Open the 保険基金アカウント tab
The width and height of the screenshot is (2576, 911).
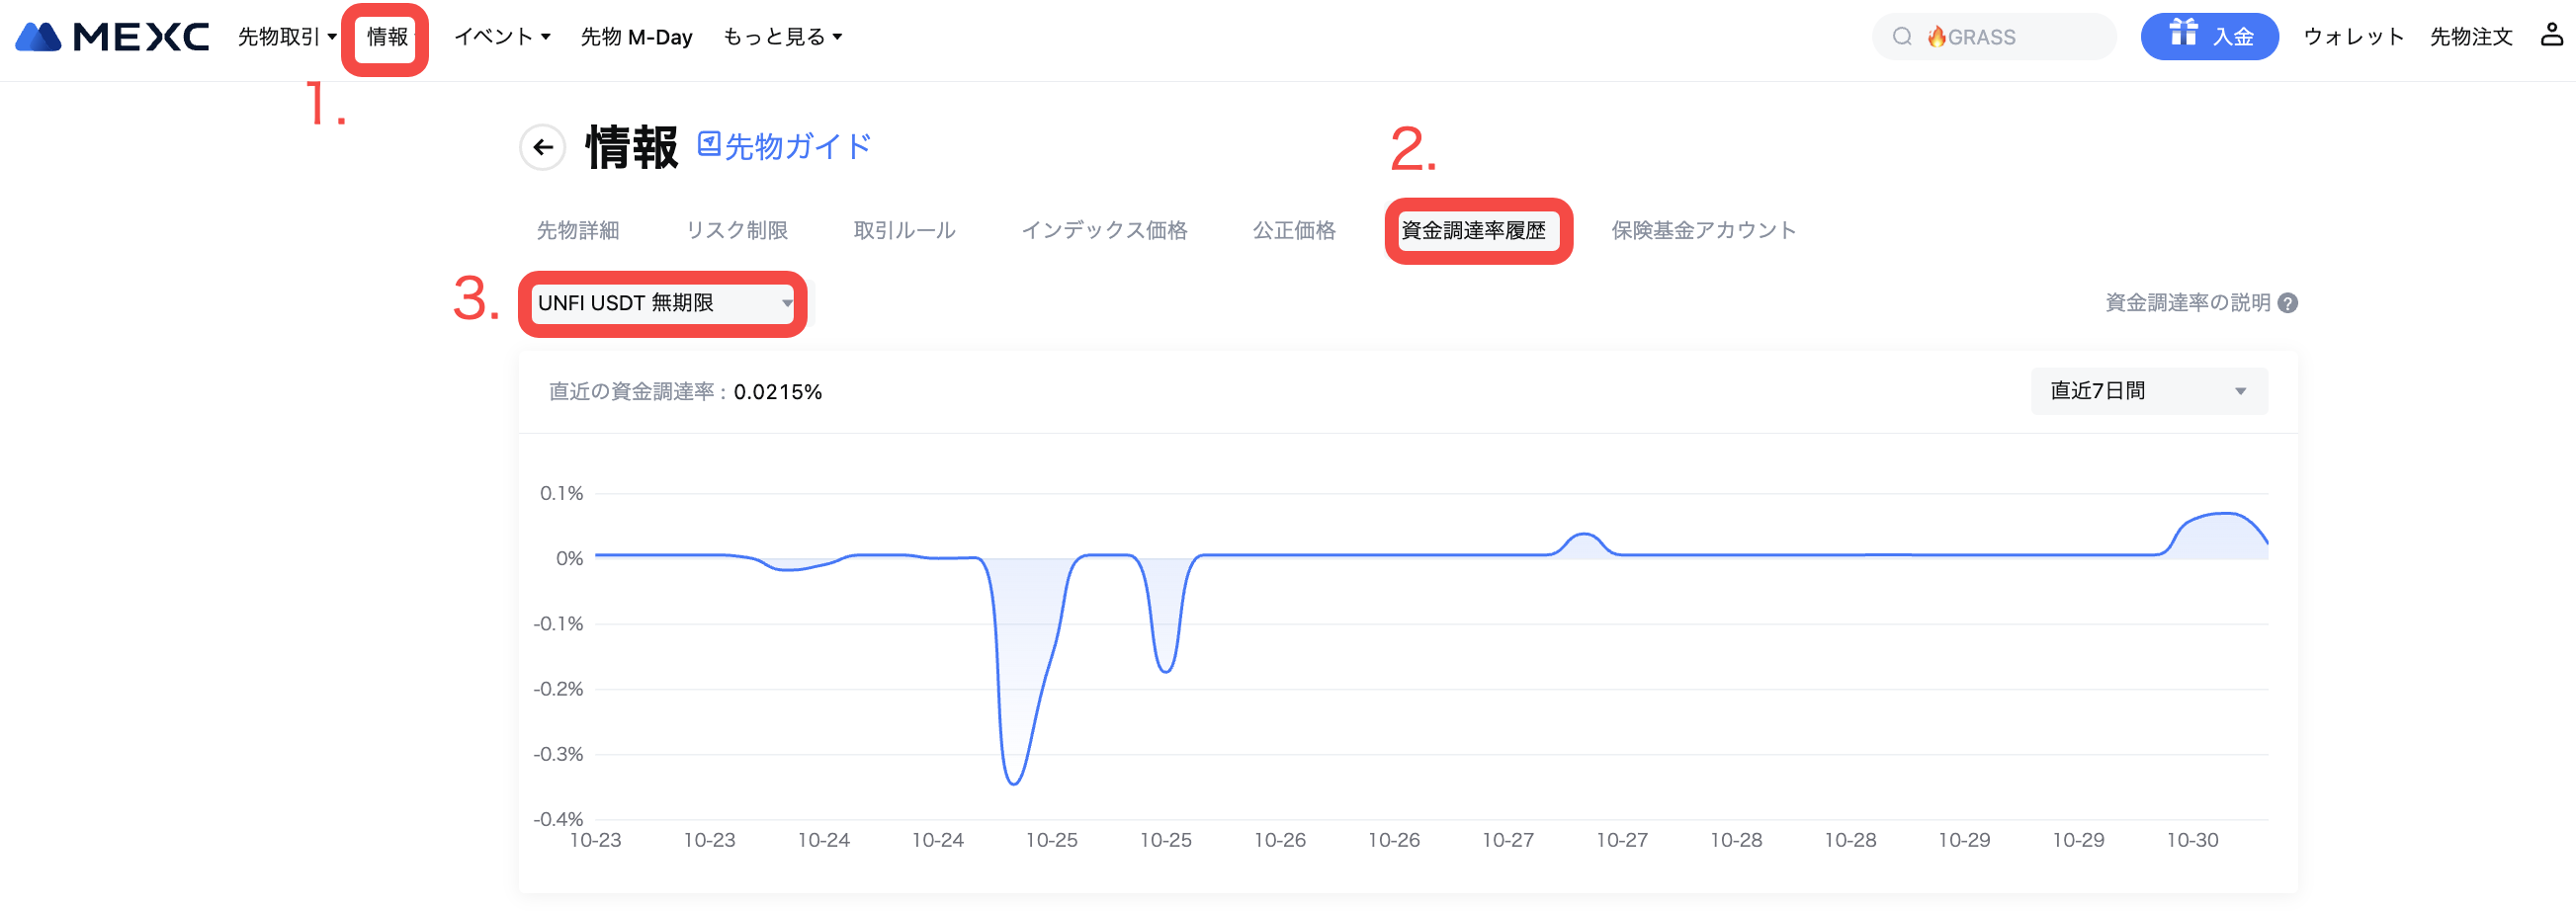[1702, 231]
